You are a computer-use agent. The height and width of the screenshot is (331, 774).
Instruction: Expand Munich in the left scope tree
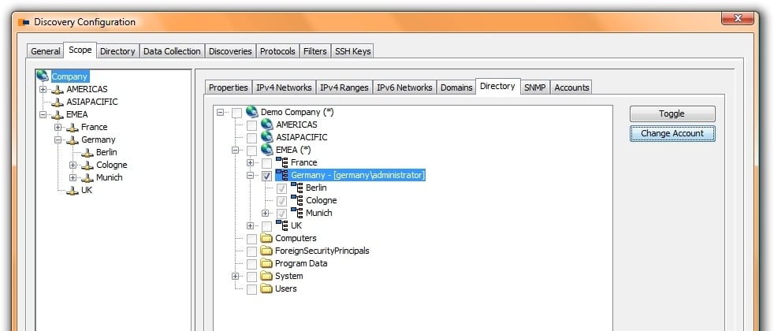(x=73, y=177)
